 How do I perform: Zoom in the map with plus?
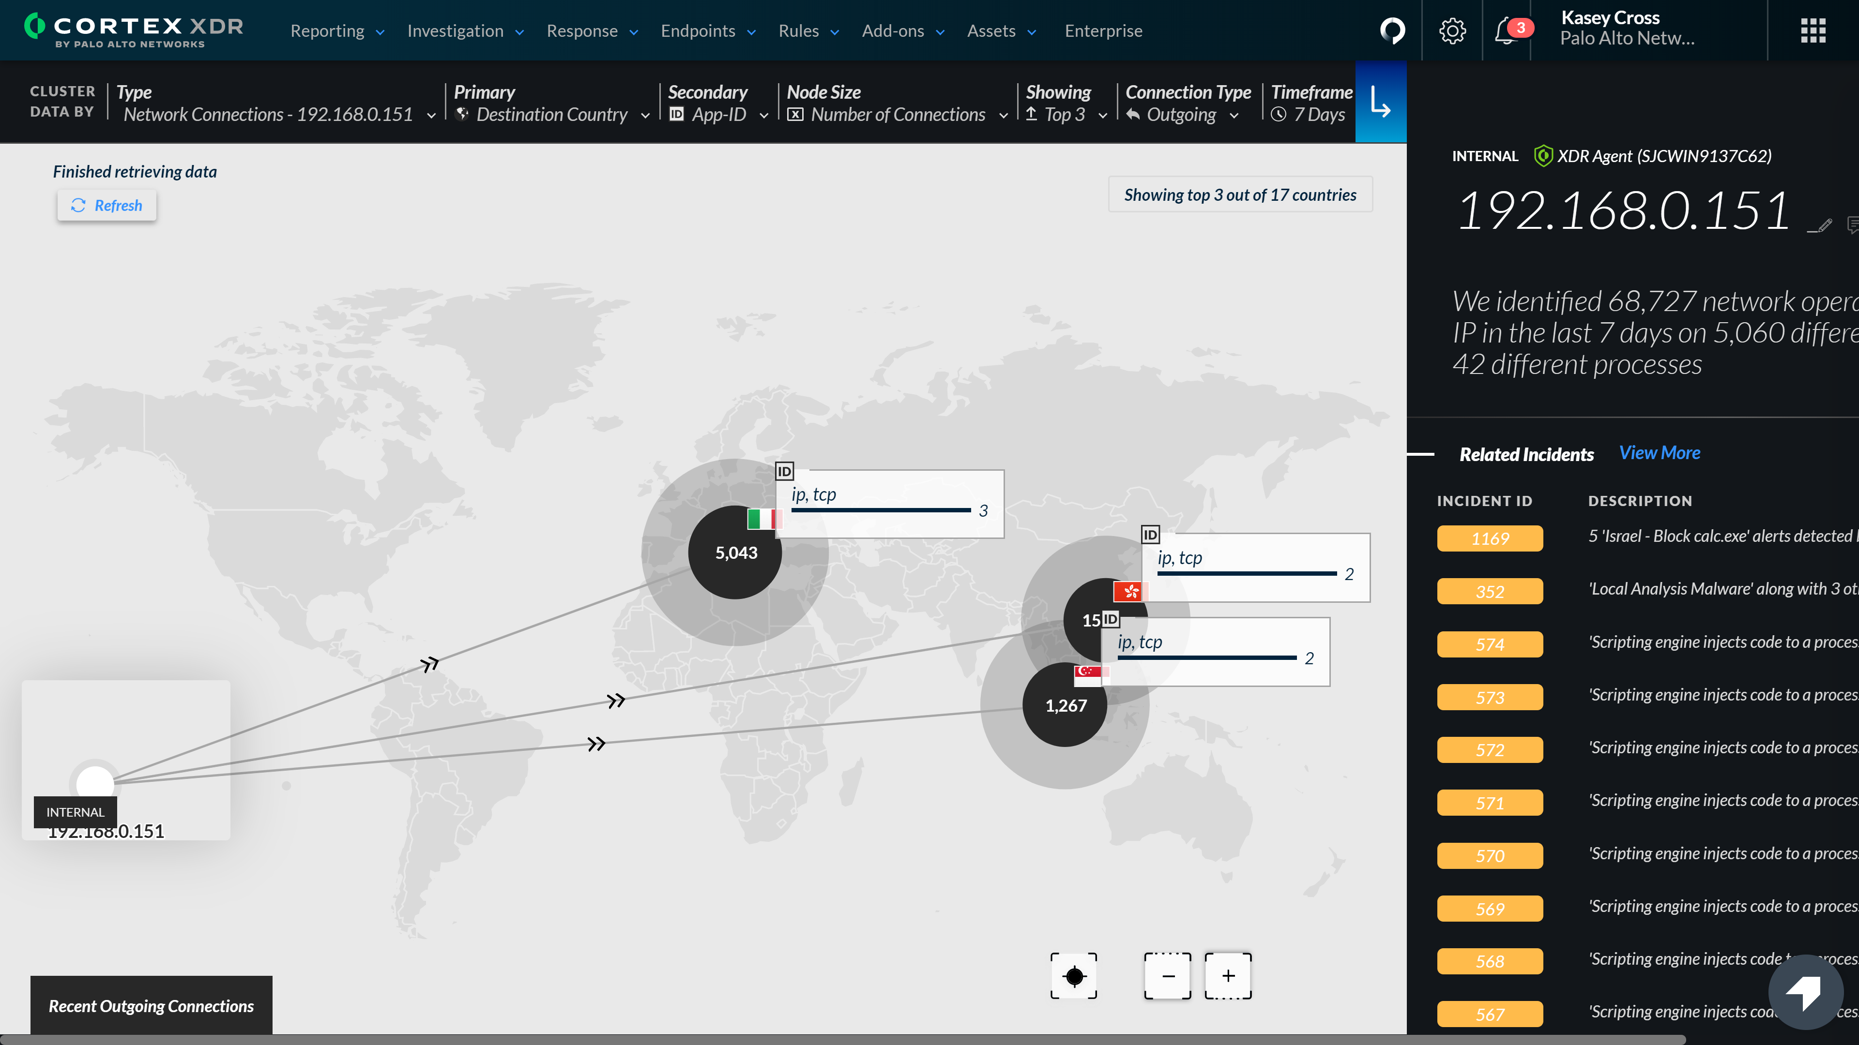(1228, 976)
